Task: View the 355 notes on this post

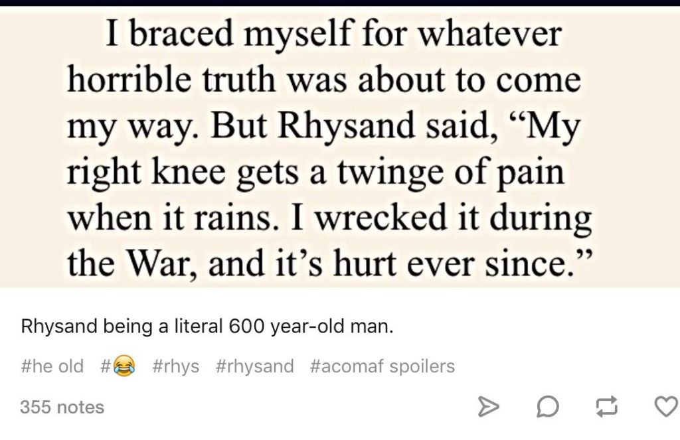Action: pyautogui.click(x=62, y=406)
